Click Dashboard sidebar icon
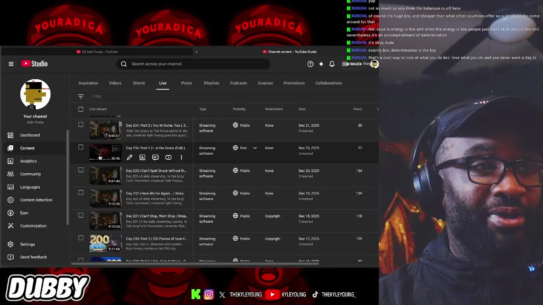 (x=11, y=135)
